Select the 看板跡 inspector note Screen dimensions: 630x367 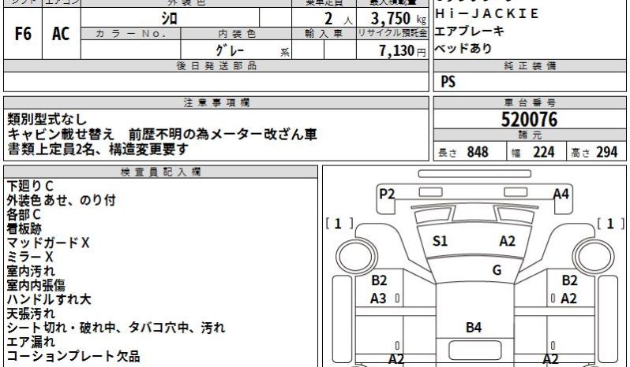tap(24, 228)
